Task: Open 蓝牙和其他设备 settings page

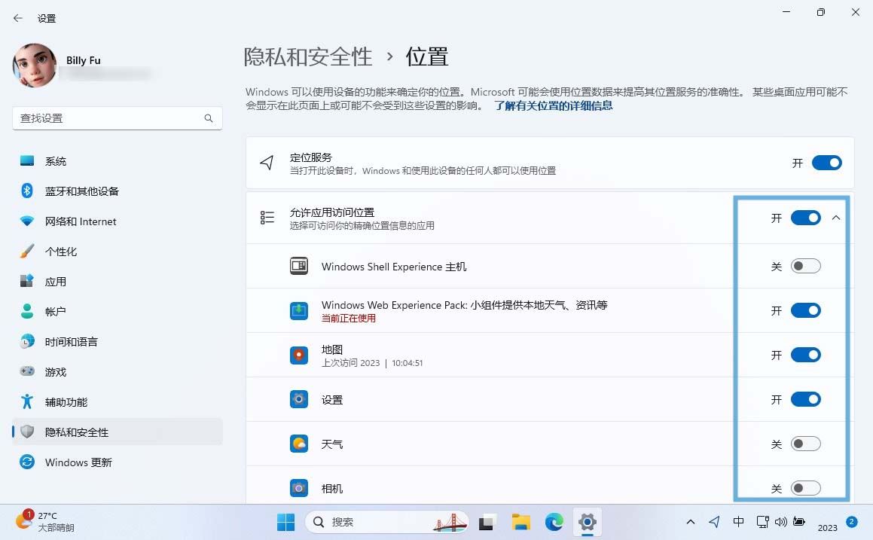Action: click(81, 191)
